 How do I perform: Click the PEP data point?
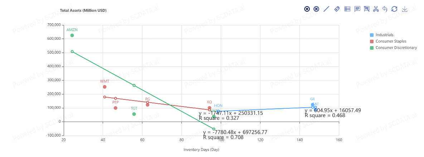pyautogui.click(x=116, y=108)
